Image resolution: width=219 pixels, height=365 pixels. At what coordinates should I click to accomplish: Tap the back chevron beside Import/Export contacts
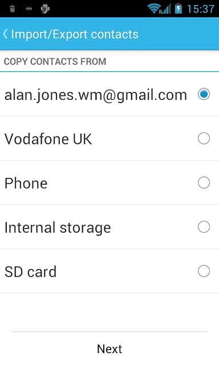coord(5,34)
